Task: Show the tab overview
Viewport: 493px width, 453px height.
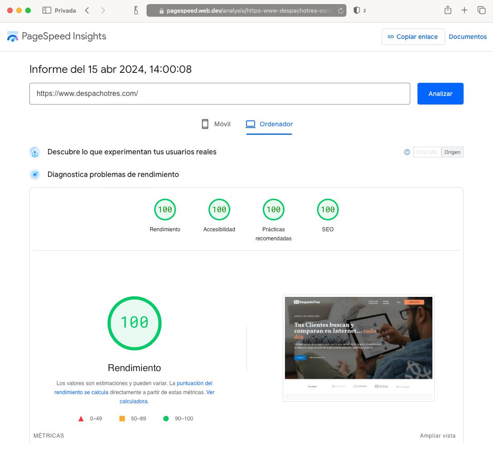Action: (x=481, y=10)
